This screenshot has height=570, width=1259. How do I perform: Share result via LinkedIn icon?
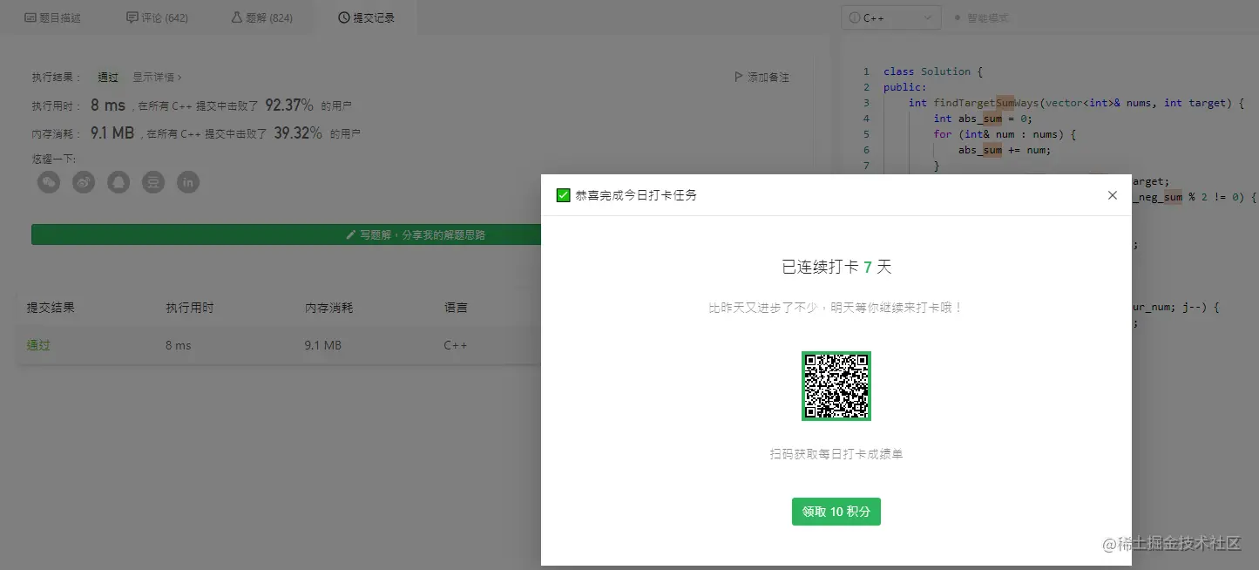pos(188,182)
